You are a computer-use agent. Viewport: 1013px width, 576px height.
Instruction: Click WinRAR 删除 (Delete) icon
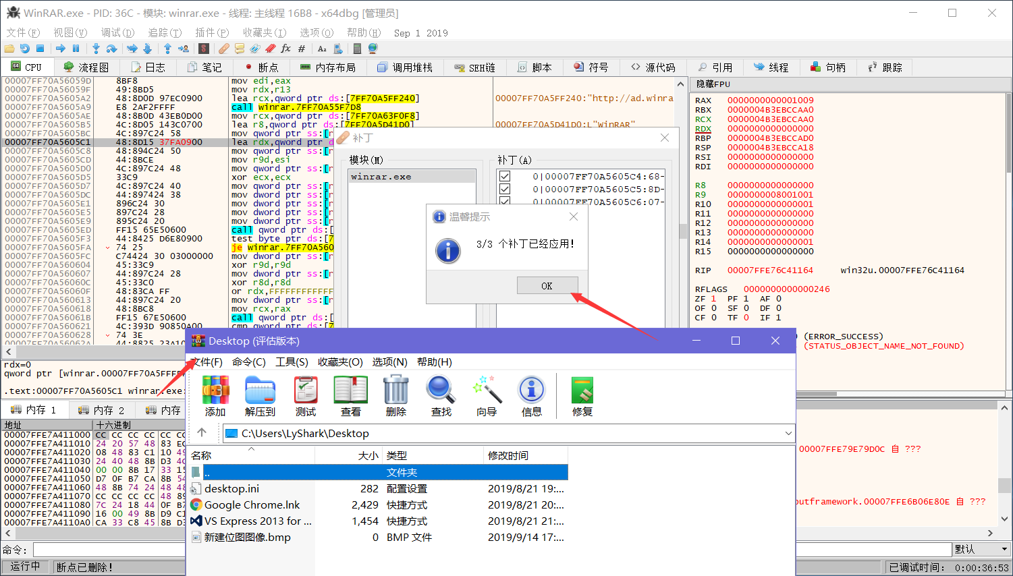pyautogui.click(x=395, y=397)
